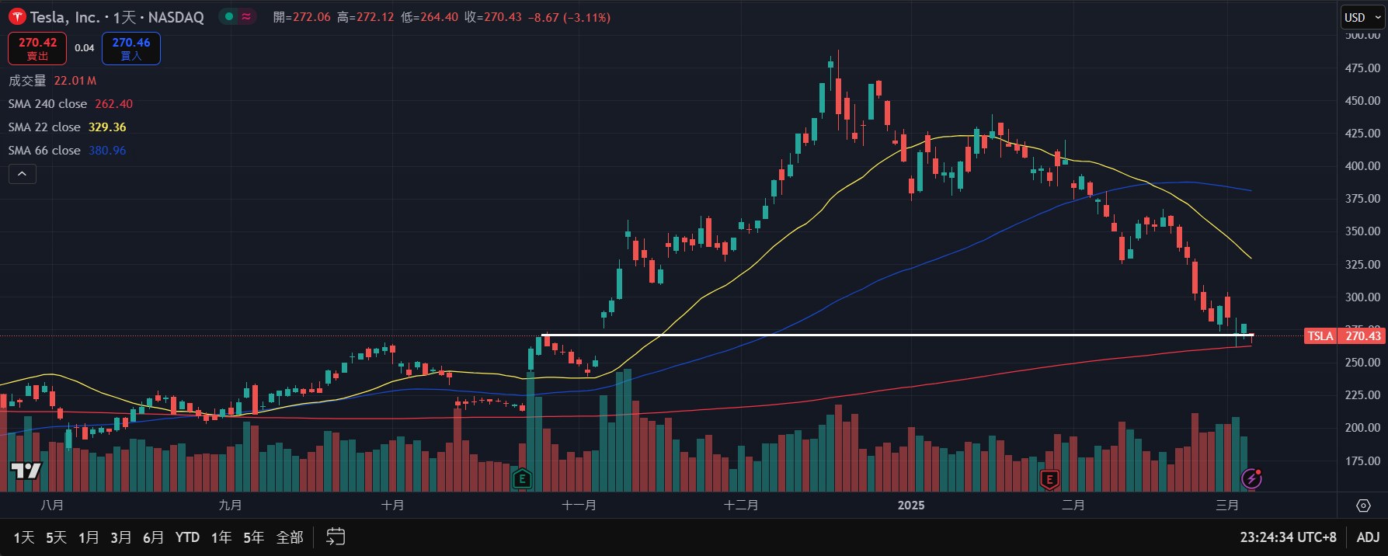Click the blue 270.46 buy button
This screenshot has height=556, width=1388.
(131, 48)
